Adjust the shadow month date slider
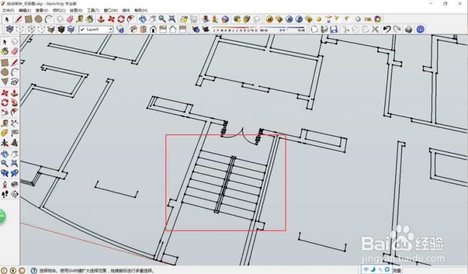468x274 pixels. click(235, 29)
